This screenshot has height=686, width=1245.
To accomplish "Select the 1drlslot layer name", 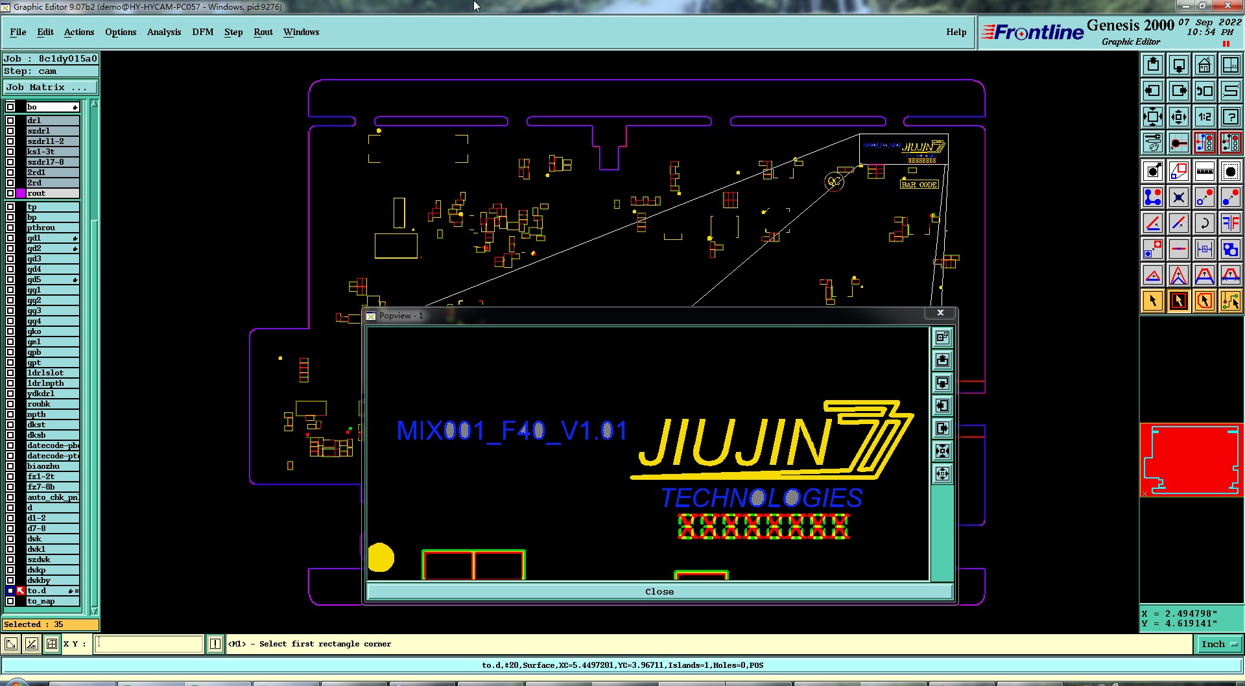I will [x=53, y=373].
